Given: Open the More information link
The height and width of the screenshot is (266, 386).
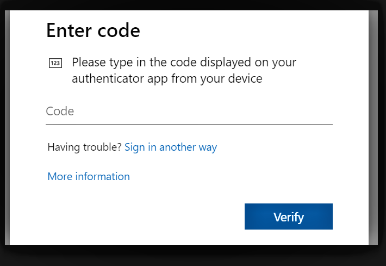Looking at the screenshot, I should 89,176.
